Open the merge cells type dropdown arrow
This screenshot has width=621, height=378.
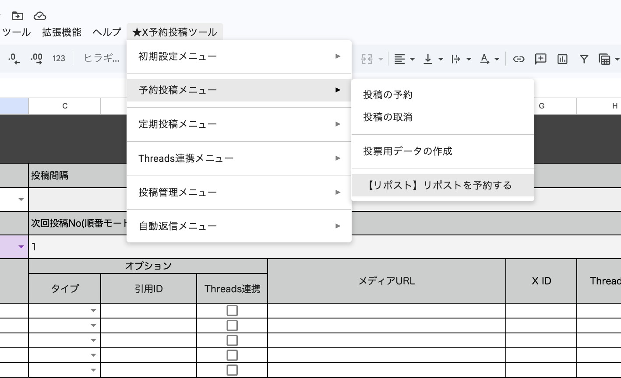click(x=381, y=59)
